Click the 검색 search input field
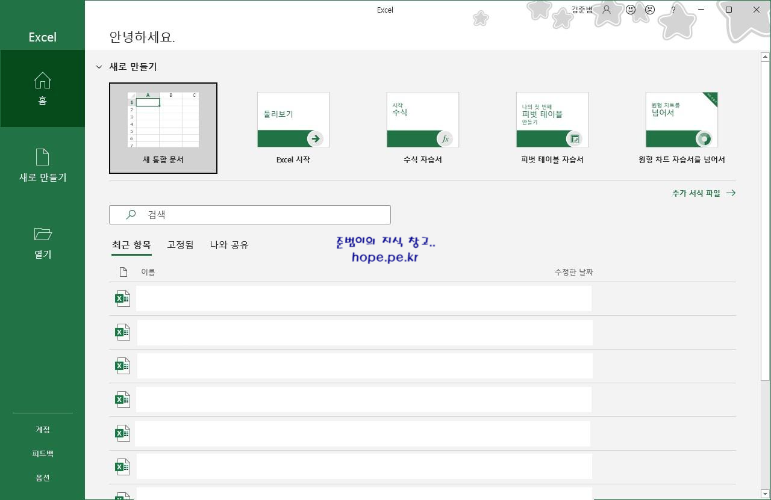The height and width of the screenshot is (500, 771). point(250,215)
